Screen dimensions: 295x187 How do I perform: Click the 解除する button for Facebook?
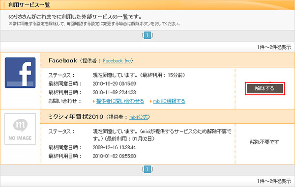pyautogui.click(x=265, y=88)
